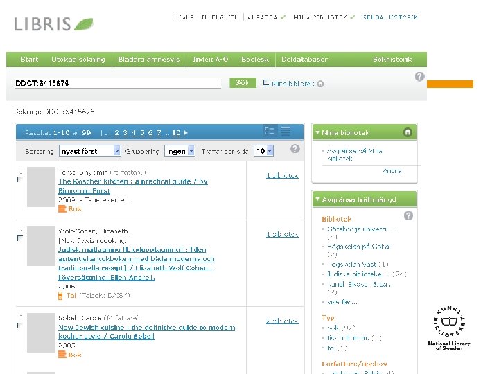This screenshot has height=374, width=499.
Task: Open Mina bibliotek link in top navigation
Action: 320,17
